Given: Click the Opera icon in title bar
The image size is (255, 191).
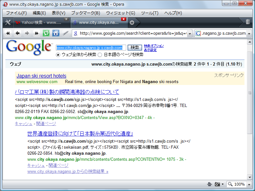Looking at the screenshot, I should click(x=5, y=4).
